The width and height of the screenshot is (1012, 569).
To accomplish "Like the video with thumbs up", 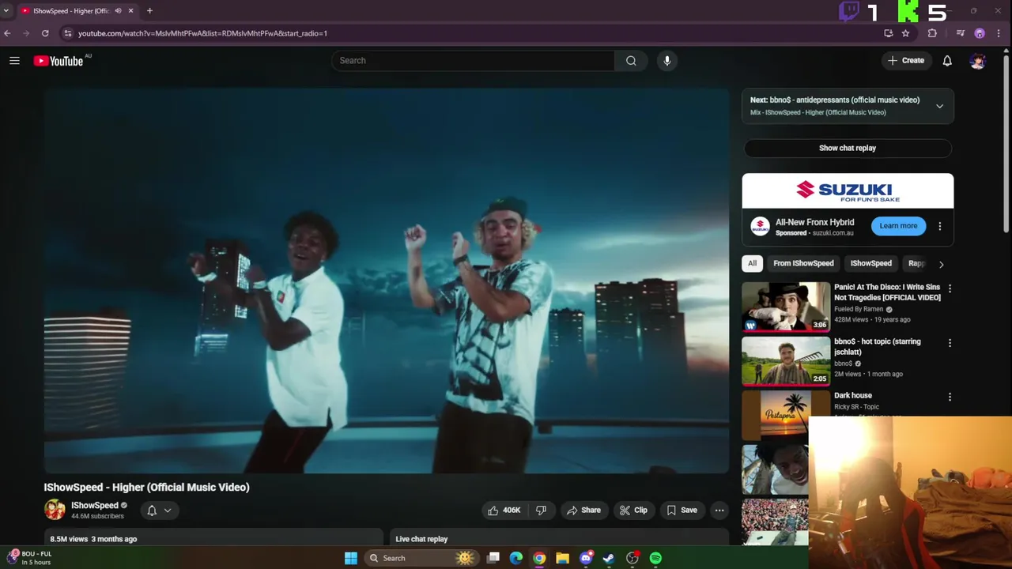I will pyautogui.click(x=504, y=511).
